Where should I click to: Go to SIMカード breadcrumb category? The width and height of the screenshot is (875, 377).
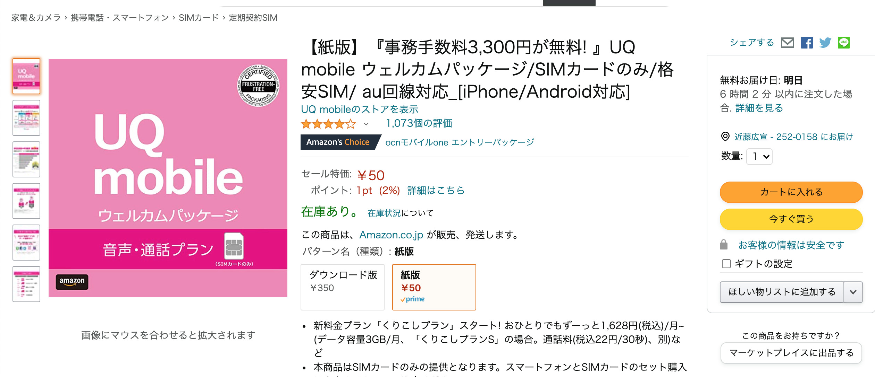199,18
